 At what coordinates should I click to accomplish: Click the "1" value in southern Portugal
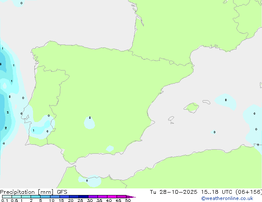click(x=33, y=131)
